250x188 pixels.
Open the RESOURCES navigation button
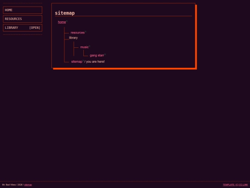tap(23, 19)
